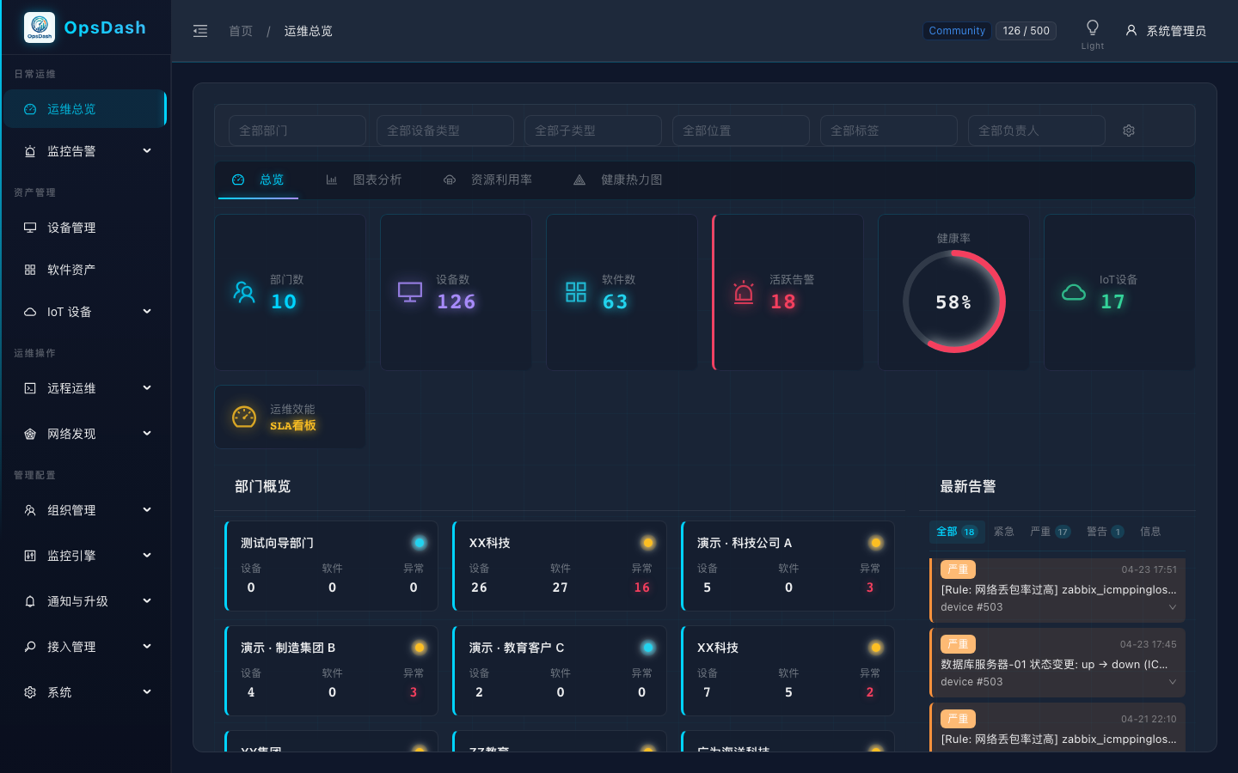This screenshot has width=1238, height=773.
Task: Expand the 监控引擎 sidebar menu
Action: tap(84, 556)
